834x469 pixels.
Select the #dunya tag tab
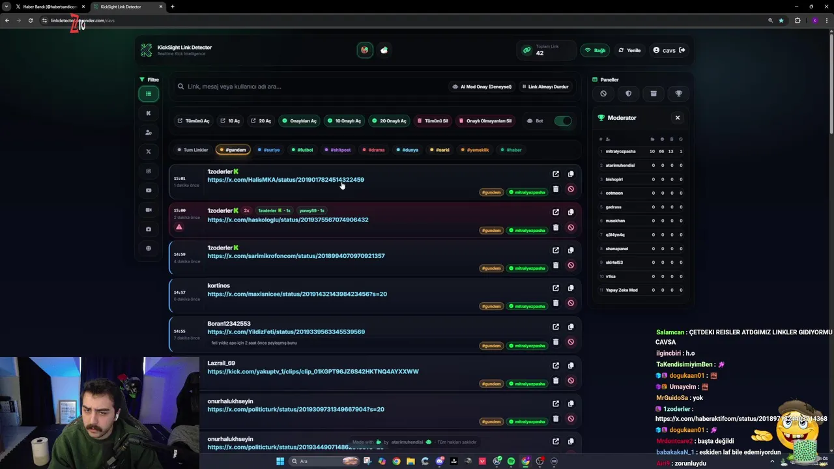[407, 150]
